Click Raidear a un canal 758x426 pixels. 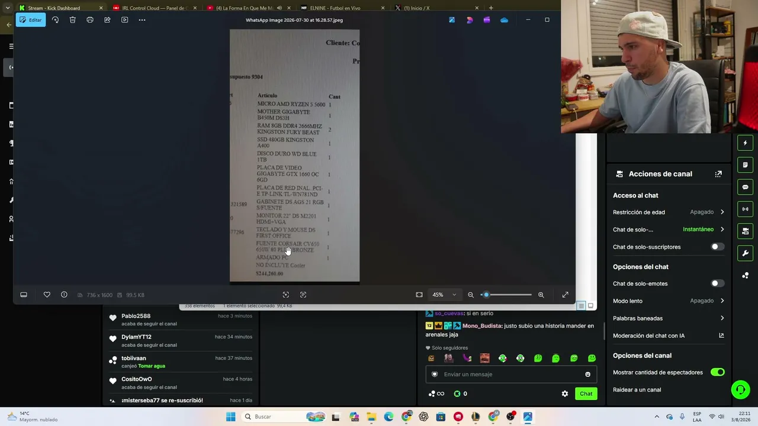pos(637,390)
